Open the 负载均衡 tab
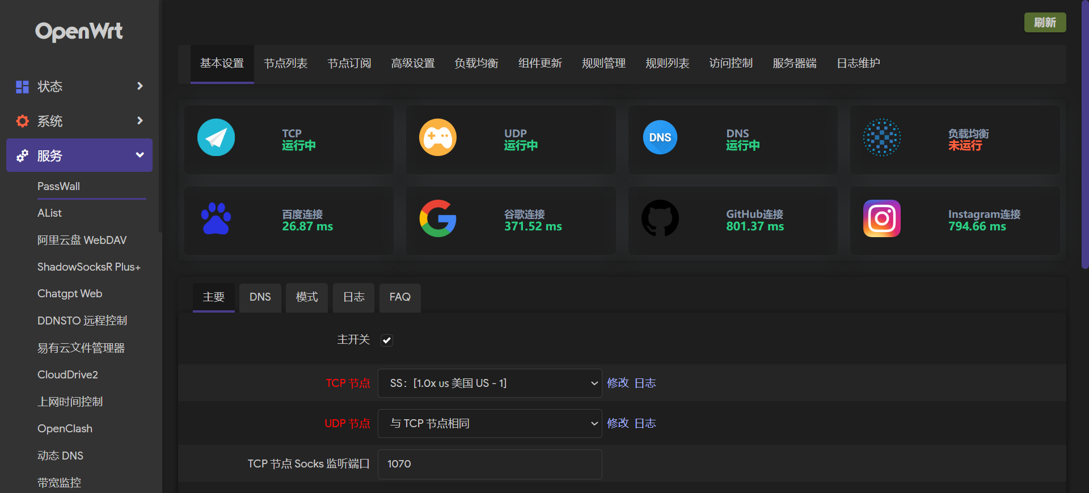Image resolution: width=1089 pixels, height=493 pixels. point(476,64)
